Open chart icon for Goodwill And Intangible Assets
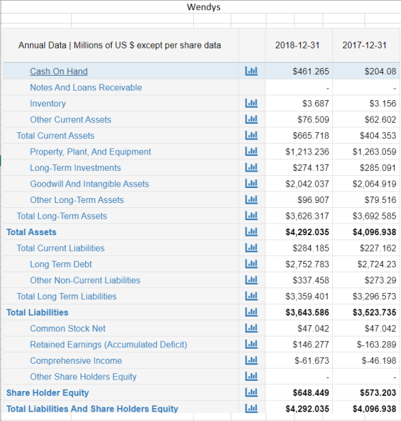The height and width of the screenshot is (421, 401). 251,184
